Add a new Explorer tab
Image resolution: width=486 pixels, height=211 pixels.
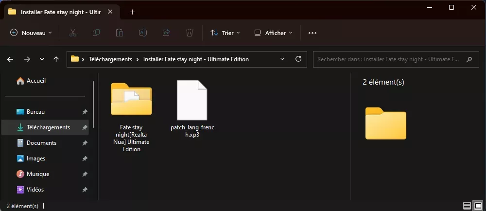coord(132,12)
